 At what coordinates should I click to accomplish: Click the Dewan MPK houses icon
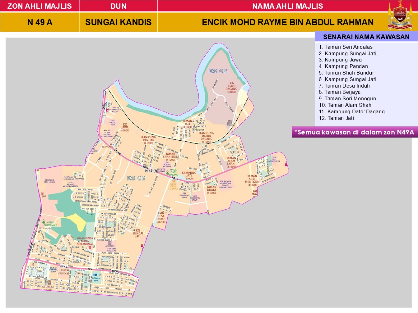pyautogui.click(x=96, y=275)
